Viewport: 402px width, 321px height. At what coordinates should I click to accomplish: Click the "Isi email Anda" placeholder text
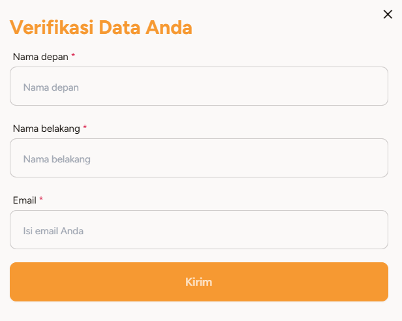click(x=54, y=230)
